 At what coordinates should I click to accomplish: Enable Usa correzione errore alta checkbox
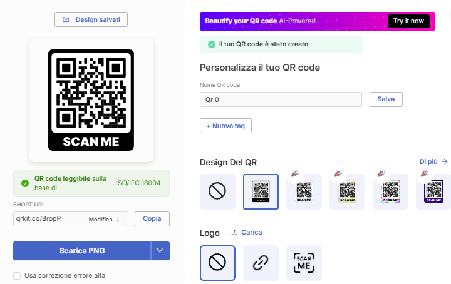(x=17, y=276)
